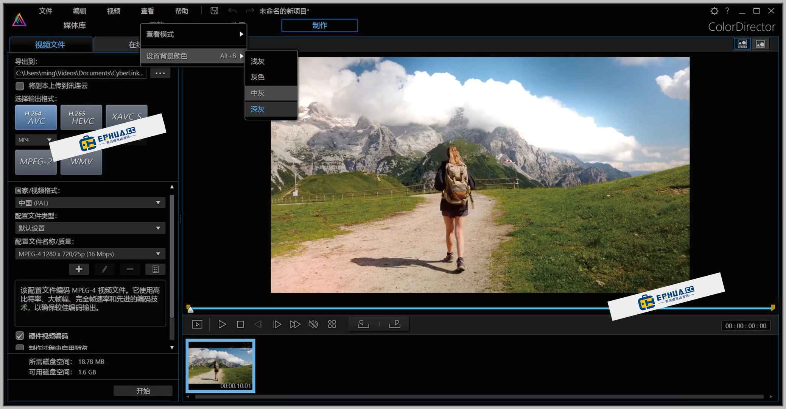Click the save project icon
This screenshot has height=409, width=786.
[214, 11]
